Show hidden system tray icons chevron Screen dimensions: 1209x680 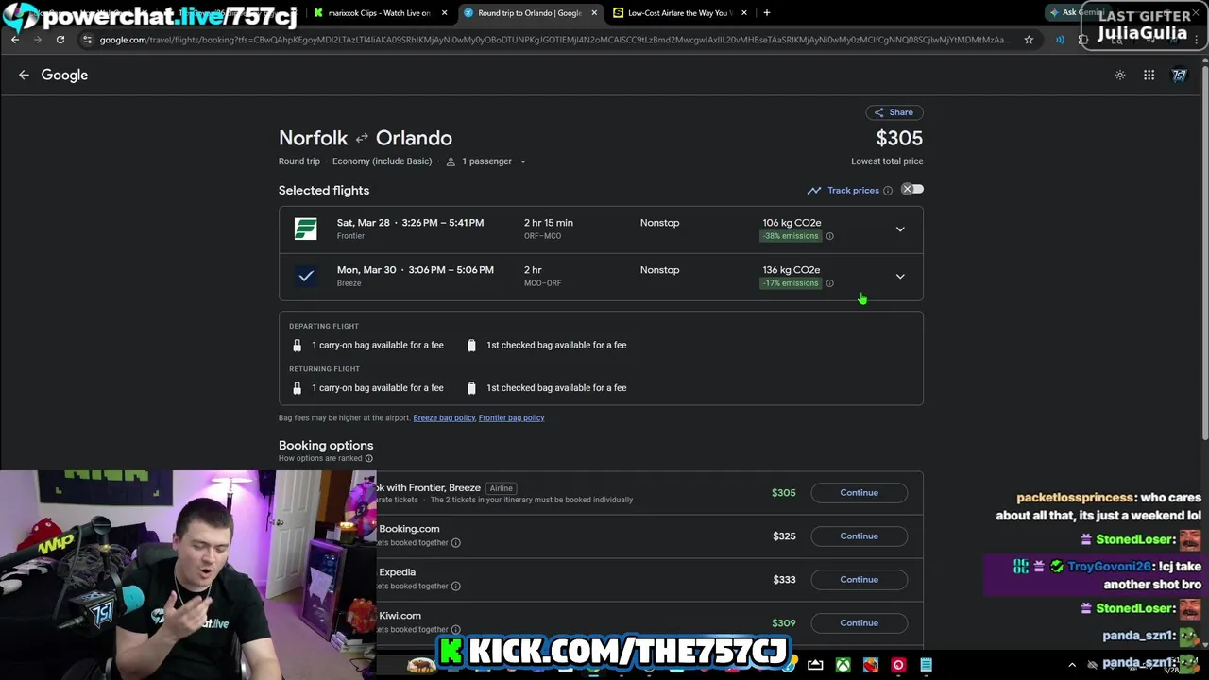[1072, 665]
